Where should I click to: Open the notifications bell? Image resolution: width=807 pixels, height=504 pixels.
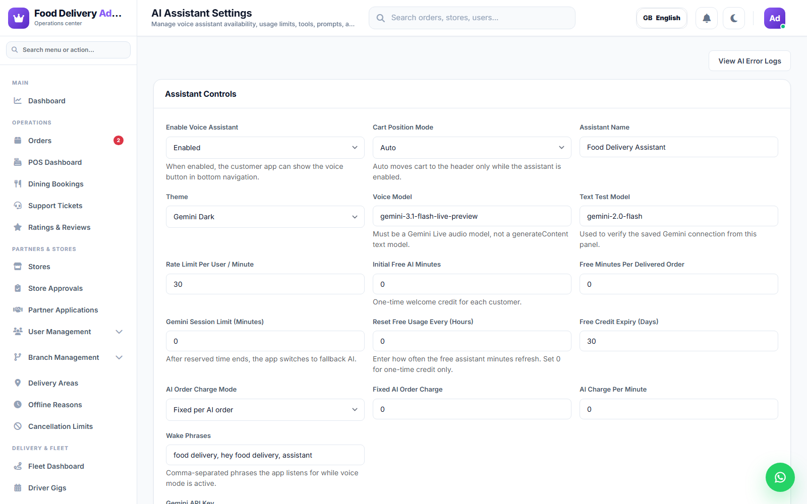707,18
